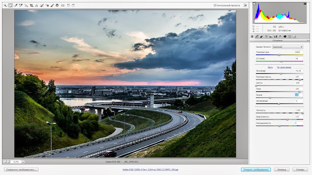Select the Straighten tool
The width and height of the screenshot is (312, 175).
coord(37,5)
